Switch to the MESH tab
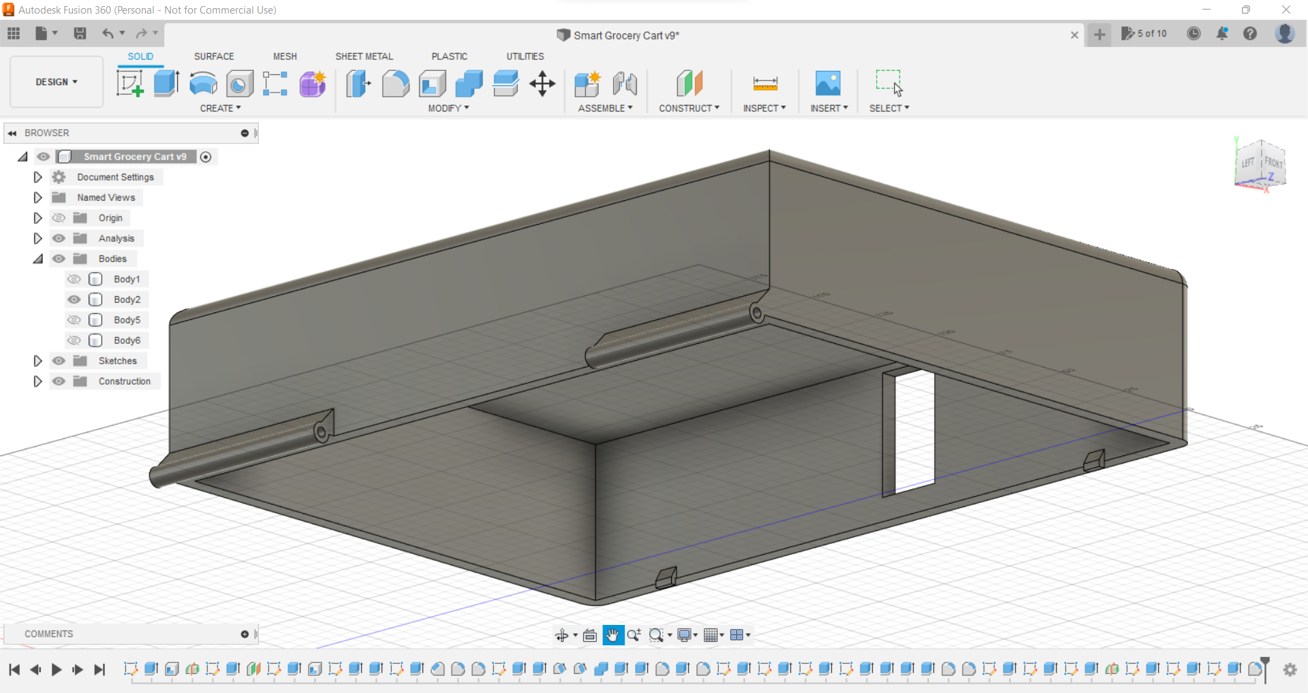The height and width of the screenshot is (693, 1308). pyautogui.click(x=285, y=57)
